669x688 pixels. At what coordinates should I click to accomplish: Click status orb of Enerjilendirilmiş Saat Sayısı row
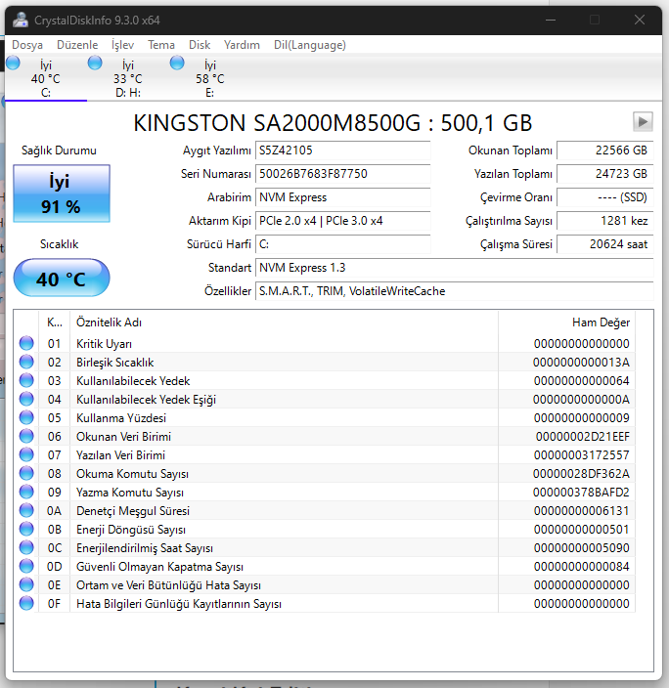point(26,547)
